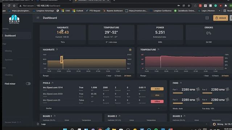
Task: Click Fan 4 fan icon
Action: point(227,100)
